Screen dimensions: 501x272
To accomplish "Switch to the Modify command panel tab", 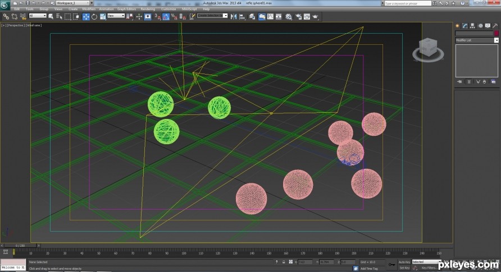I will tap(465, 26).
